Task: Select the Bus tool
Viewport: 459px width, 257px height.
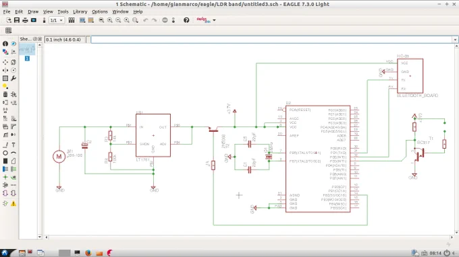Action: point(5,169)
